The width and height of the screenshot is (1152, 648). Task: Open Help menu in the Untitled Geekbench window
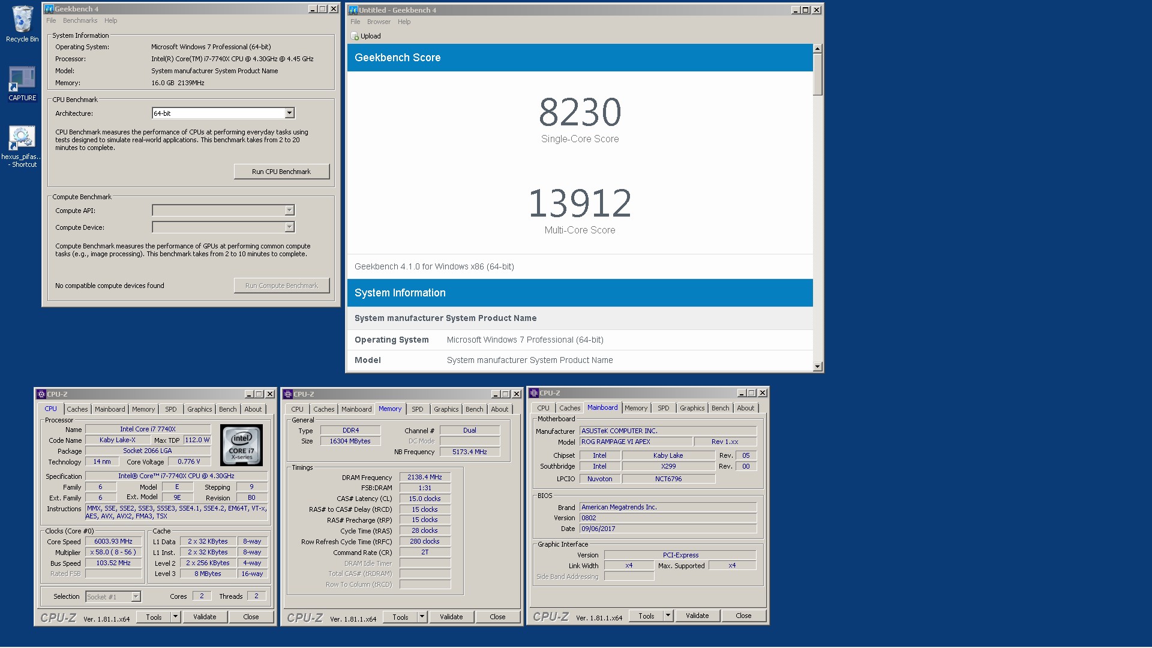(404, 22)
